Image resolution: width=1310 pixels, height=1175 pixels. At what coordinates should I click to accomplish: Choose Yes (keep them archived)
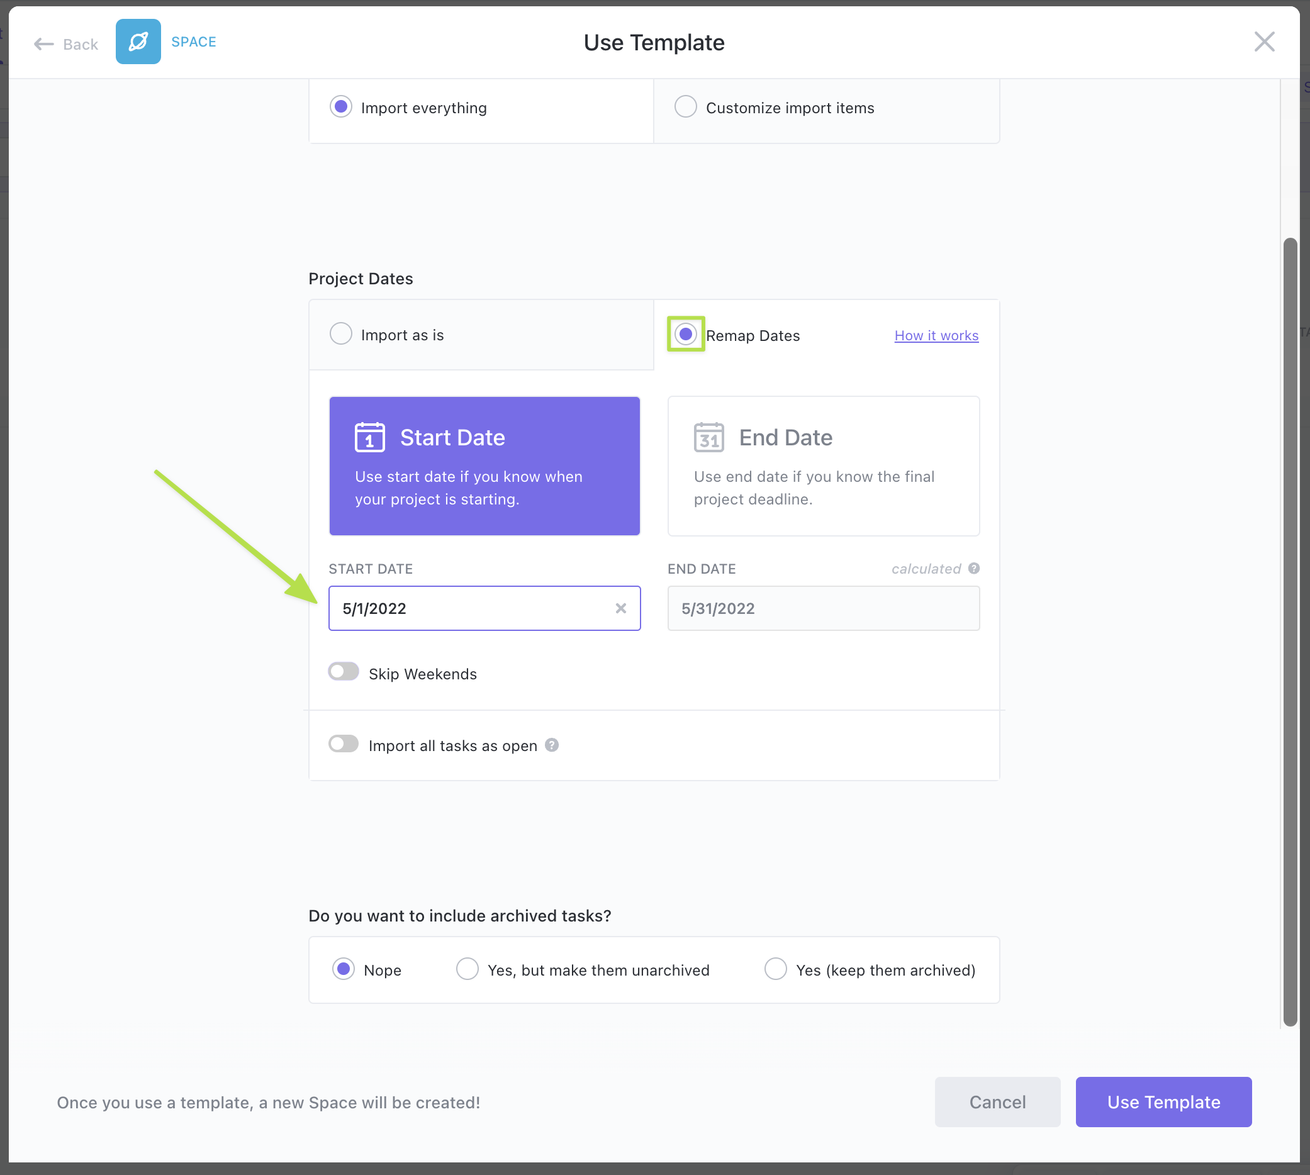775,969
